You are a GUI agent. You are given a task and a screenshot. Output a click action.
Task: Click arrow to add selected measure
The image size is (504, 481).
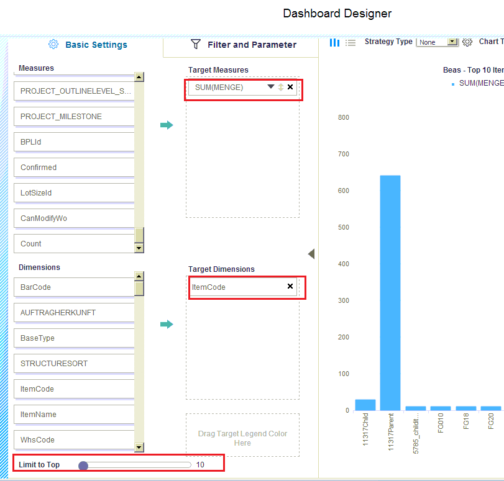click(x=167, y=125)
